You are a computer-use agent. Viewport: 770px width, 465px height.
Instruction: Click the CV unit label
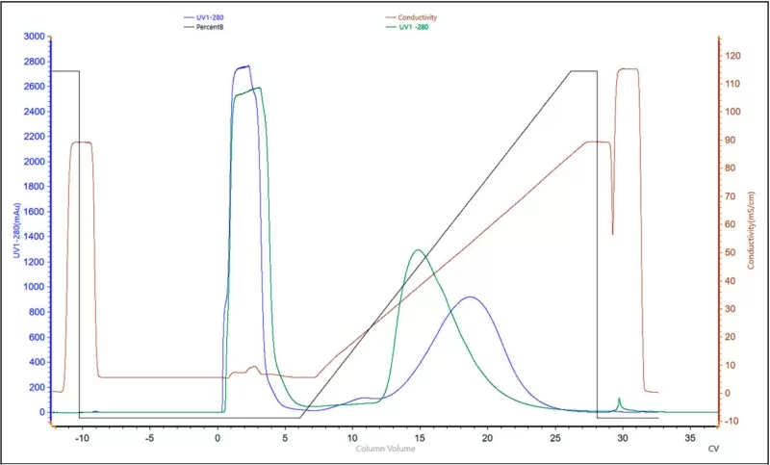click(x=713, y=449)
